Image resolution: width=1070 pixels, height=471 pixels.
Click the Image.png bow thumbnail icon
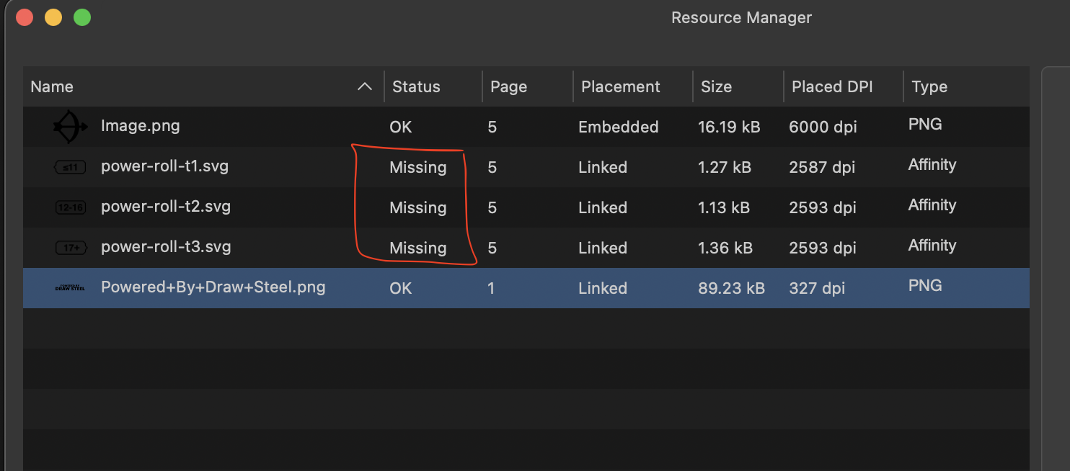(70, 127)
